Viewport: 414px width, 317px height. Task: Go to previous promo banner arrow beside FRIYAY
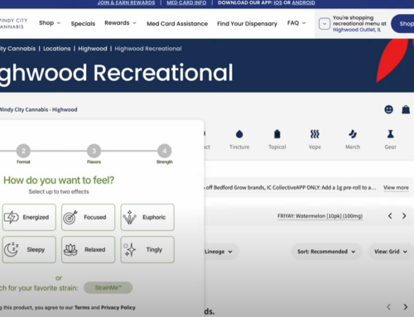point(390,216)
